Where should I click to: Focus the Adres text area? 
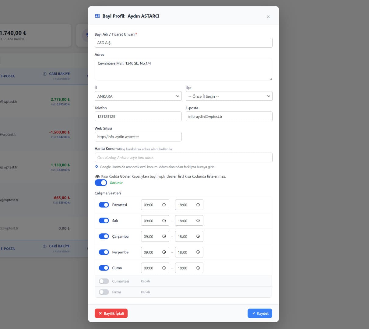183,69
